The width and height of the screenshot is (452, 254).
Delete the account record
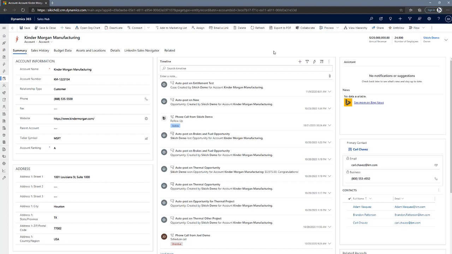tap(239, 28)
